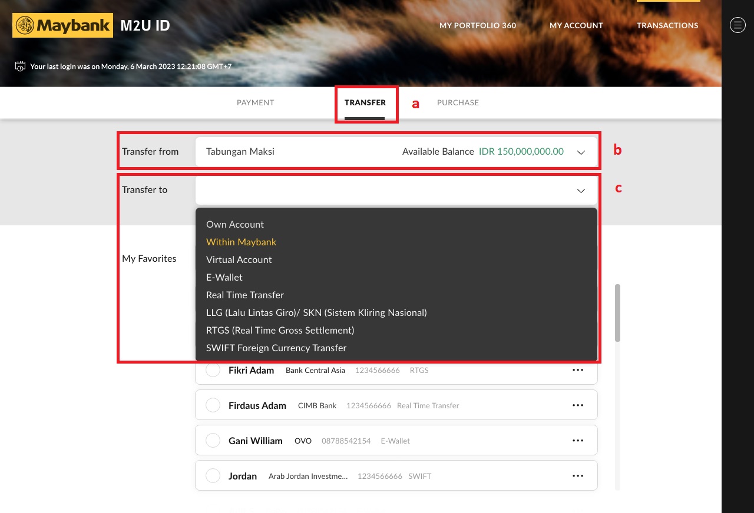Open options menu for Gani William favorite
Image resolution: width=754 pixels, height=513 pixels.
click(x=578, y=439)
